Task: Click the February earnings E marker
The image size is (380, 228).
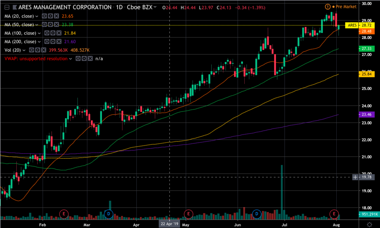Action: (x=63, y=214)
